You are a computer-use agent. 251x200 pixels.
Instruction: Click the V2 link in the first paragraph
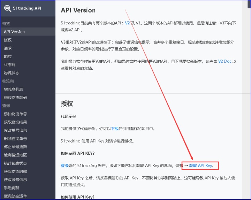[127, 23]
